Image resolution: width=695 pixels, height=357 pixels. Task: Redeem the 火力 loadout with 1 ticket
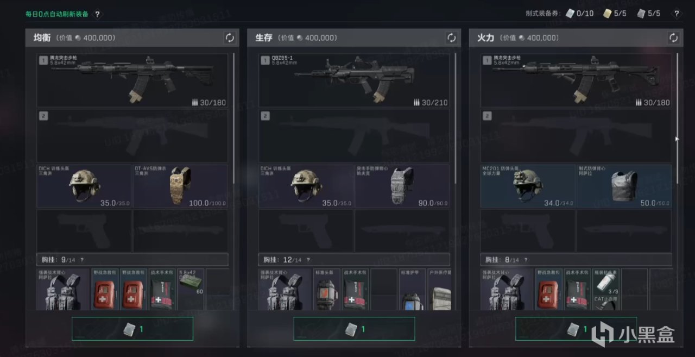(576, 329)
